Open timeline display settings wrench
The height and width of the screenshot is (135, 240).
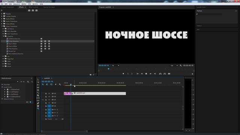(x=60, y=84)
